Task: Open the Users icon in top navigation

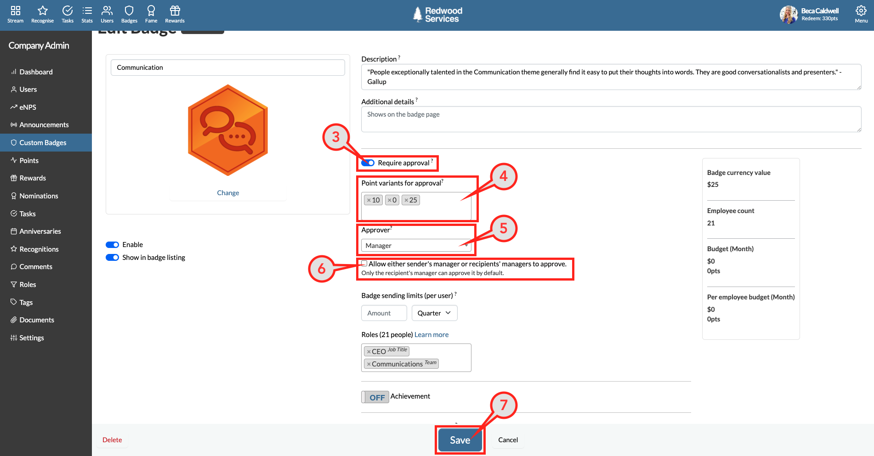Action: 107,14
